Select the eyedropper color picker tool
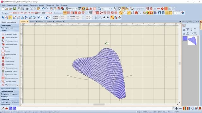The width and height of the screenshot is (202, 113). (3, 108)
